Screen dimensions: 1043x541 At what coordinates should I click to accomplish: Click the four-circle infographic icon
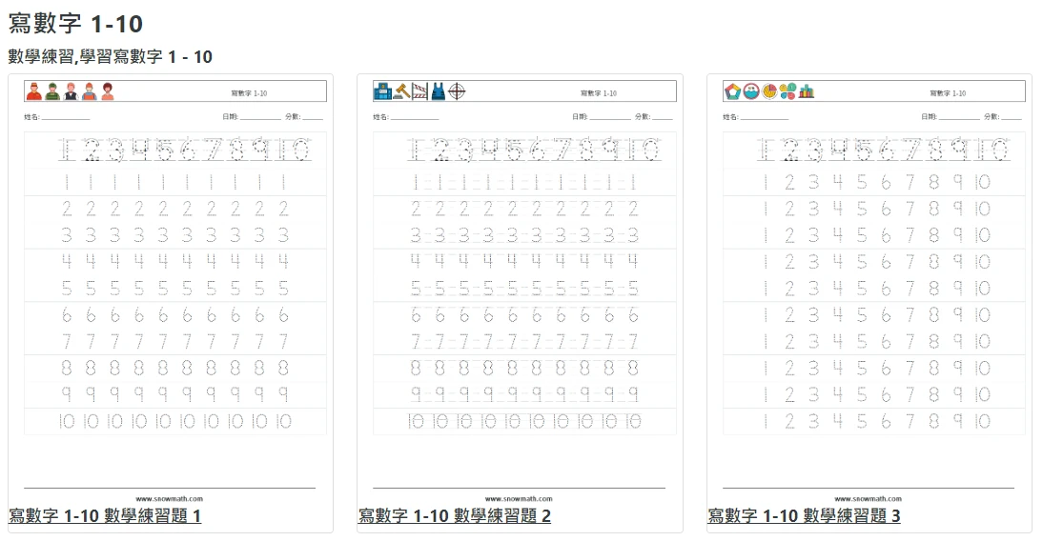pos(788,91)
